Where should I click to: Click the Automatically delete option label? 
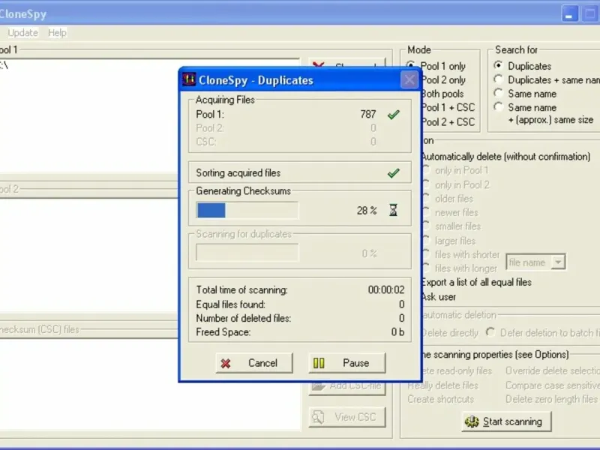pyautogui.click(x=505, y=157)
